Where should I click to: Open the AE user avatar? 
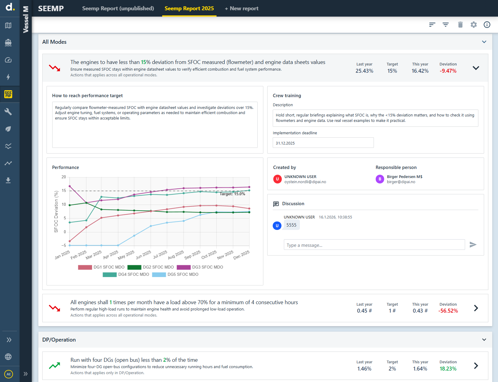point(9,374)
